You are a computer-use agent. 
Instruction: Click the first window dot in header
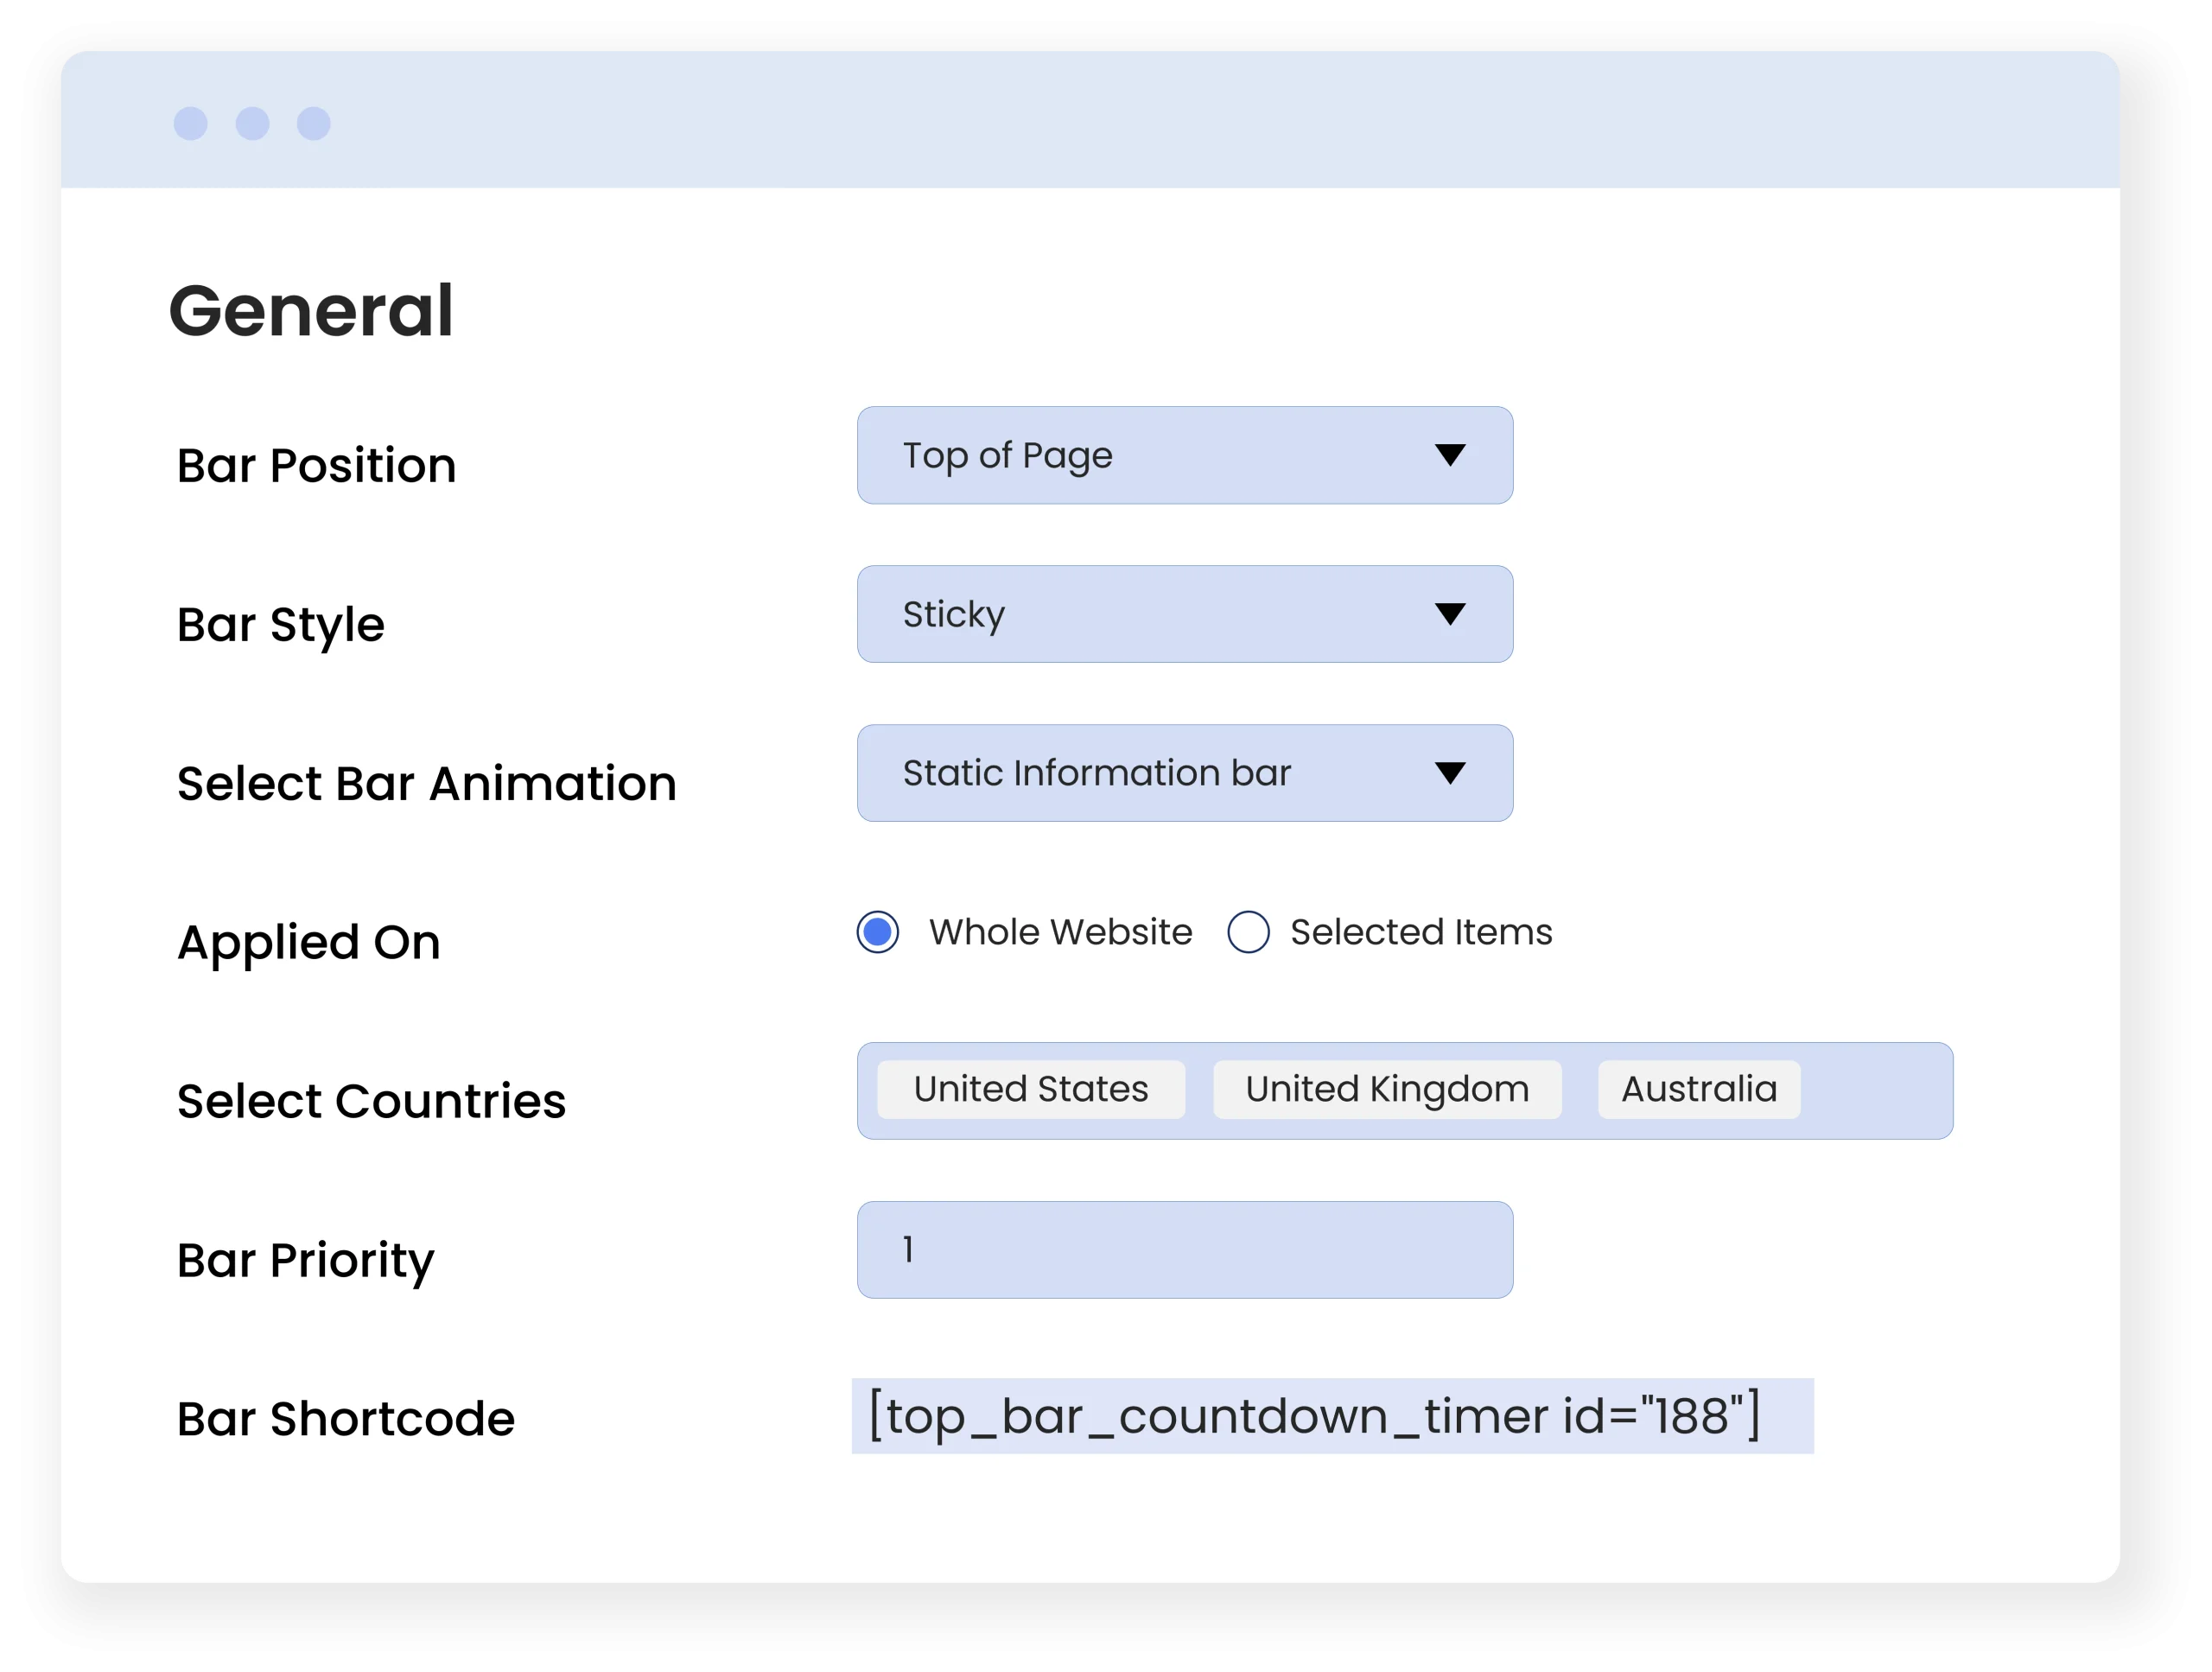coord(190,123)
